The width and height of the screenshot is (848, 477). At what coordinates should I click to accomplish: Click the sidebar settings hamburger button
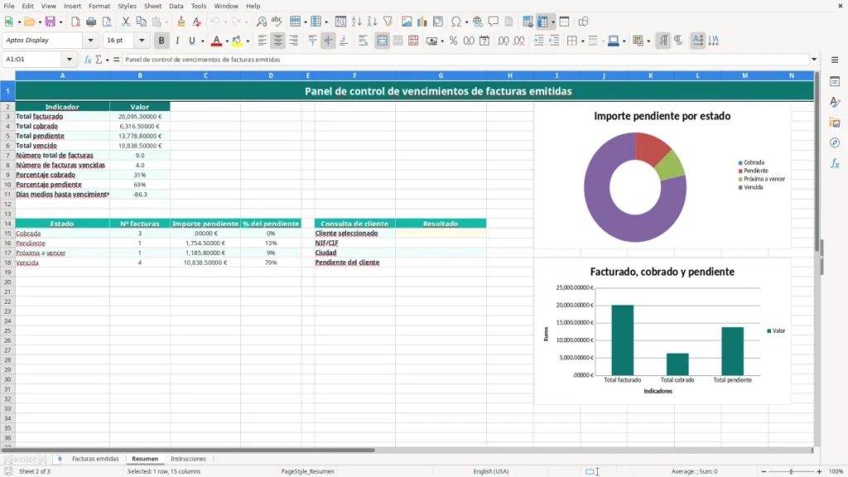[835, 60]
